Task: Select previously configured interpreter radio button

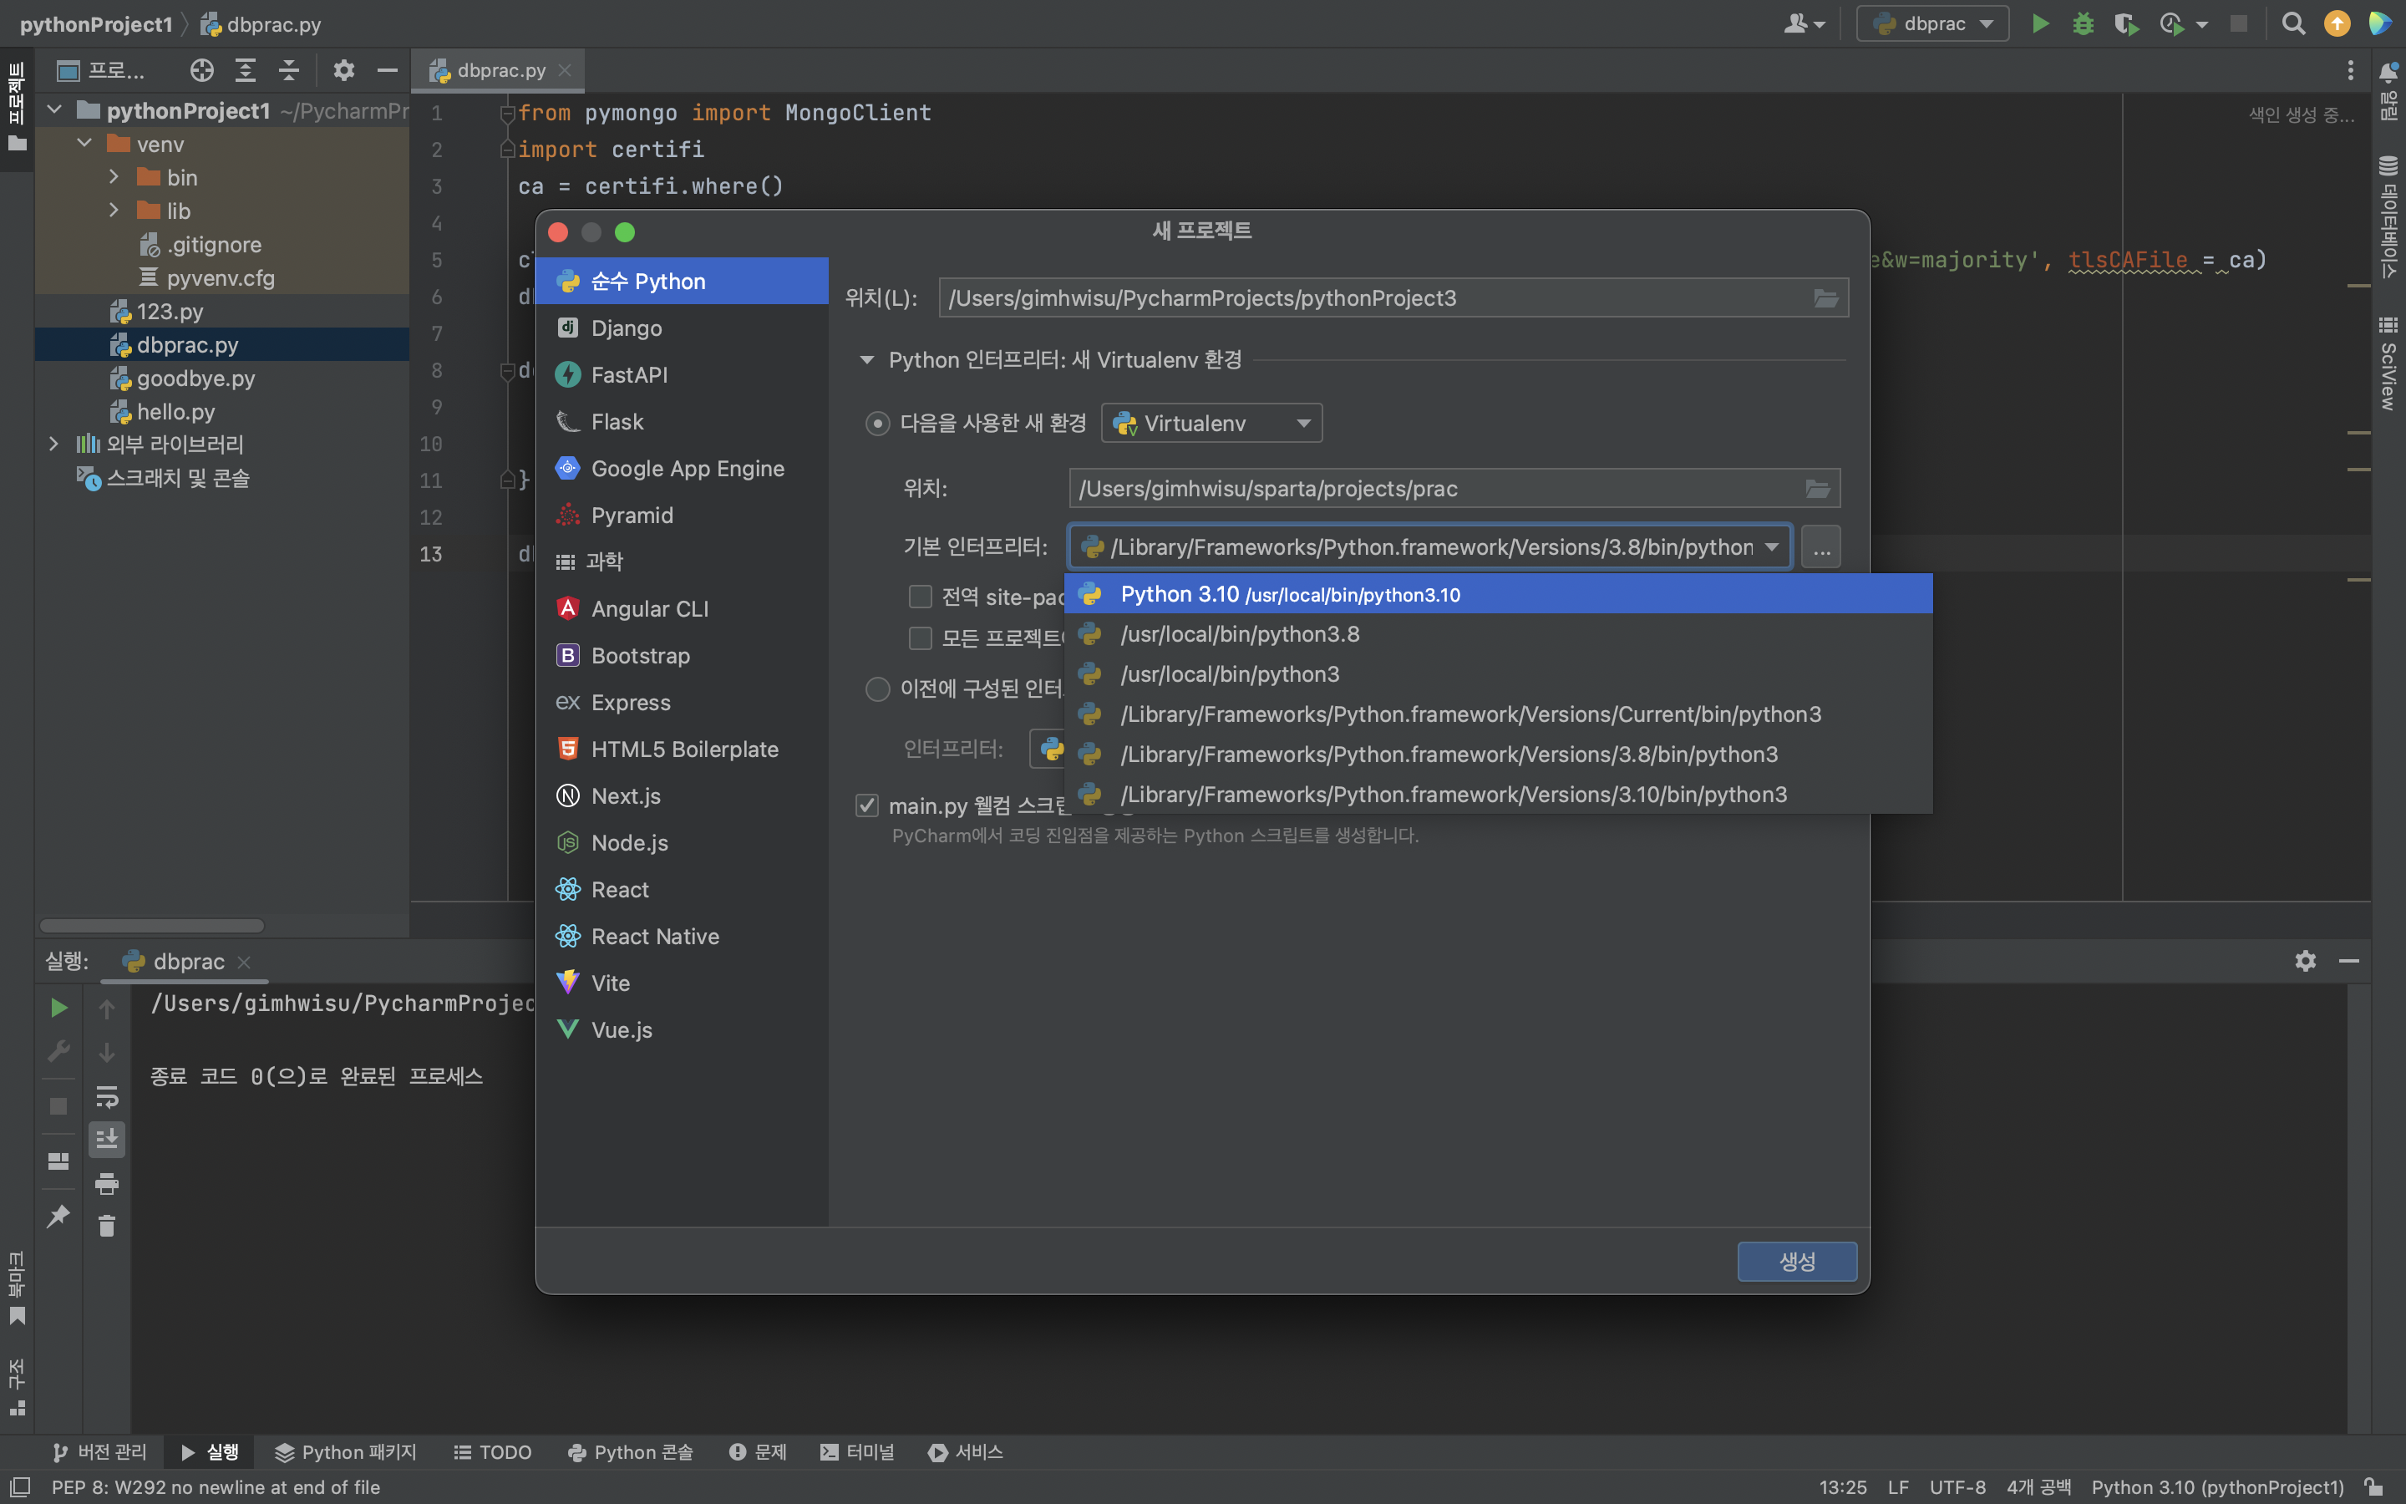Action: 877,688
